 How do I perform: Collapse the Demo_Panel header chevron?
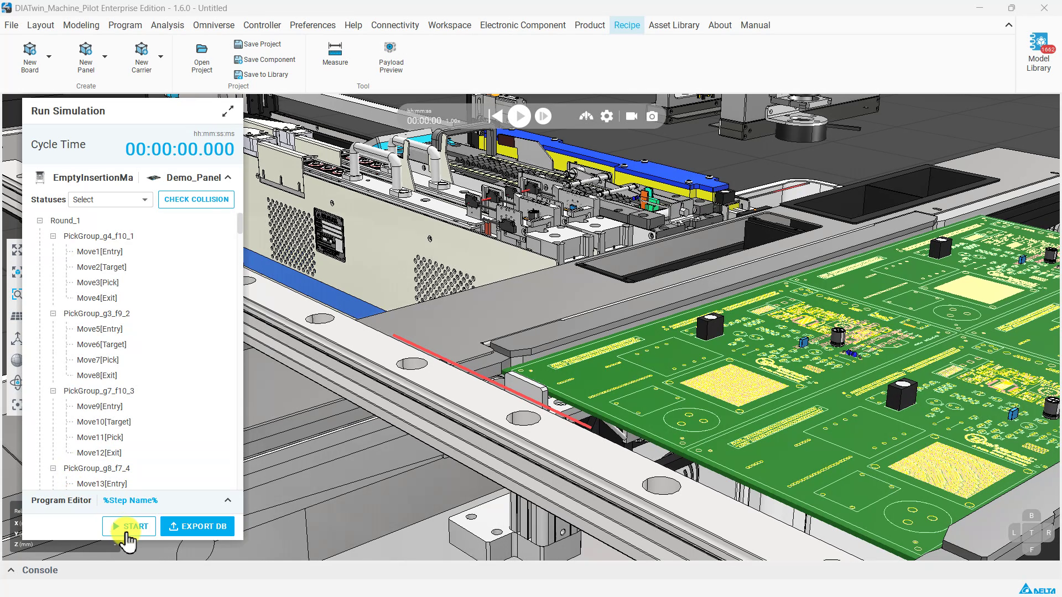[x=228, y=177]
